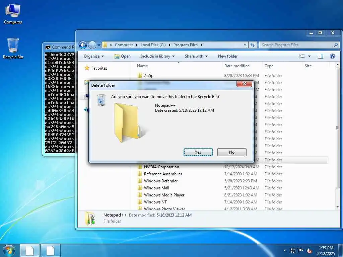
Task: Minimize the Explorer window
Action: (311, 33)
